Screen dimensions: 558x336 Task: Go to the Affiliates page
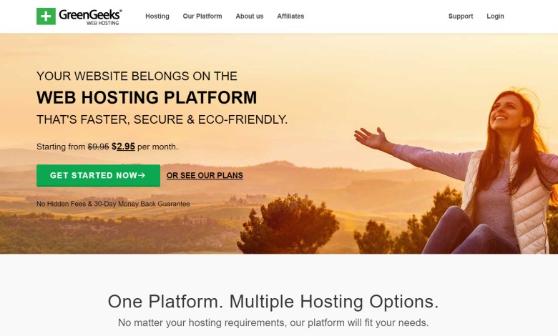point(290,16)
